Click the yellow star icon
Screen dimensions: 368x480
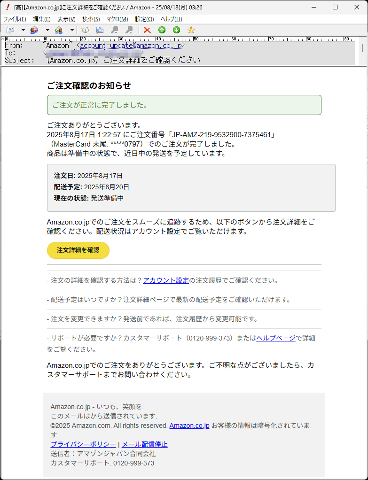click(x=191, y=30)
